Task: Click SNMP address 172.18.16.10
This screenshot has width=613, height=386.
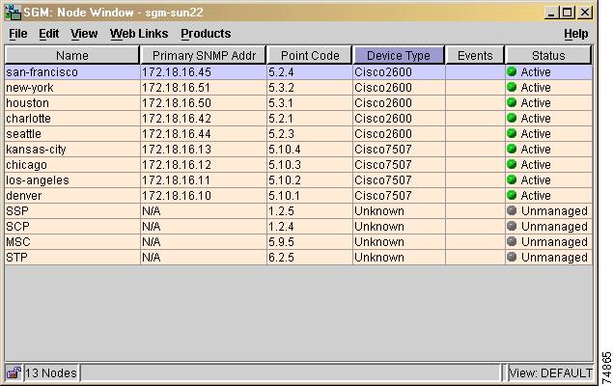Action: pos(177,196)
